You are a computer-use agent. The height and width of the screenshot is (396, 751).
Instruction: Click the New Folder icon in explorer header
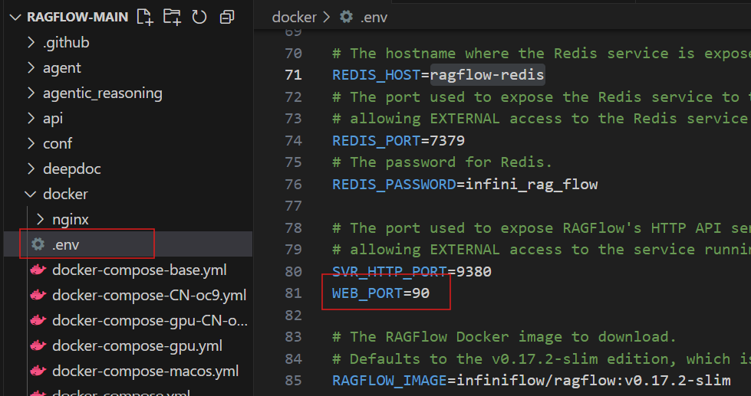(173, 17)
